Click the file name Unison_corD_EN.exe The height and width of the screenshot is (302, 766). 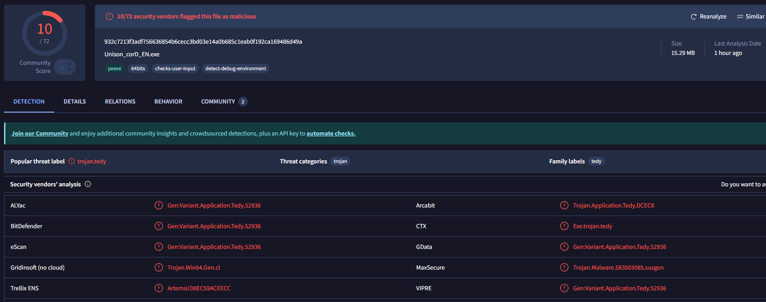(x=132, y=54)
